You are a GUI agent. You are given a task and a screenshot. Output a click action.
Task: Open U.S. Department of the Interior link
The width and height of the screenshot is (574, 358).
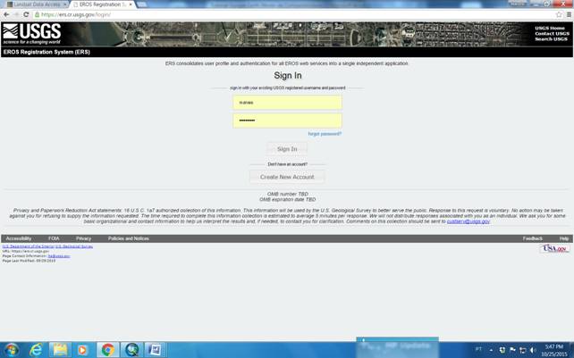pyautogui.click(x=29, y=246)
